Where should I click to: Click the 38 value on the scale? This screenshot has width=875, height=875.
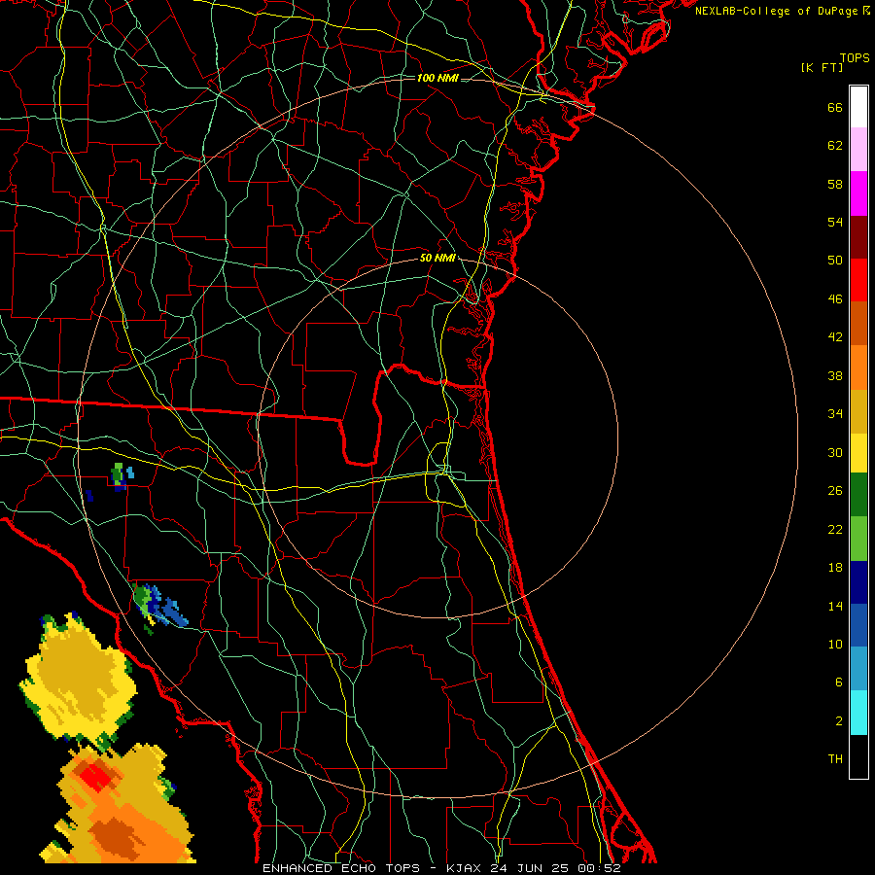(835, 376)
